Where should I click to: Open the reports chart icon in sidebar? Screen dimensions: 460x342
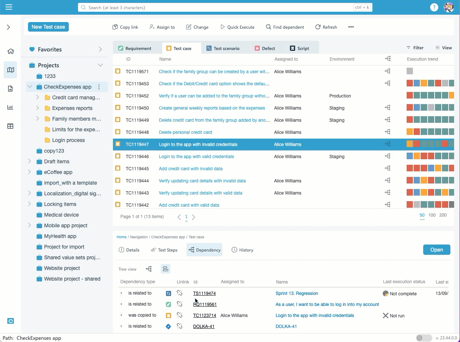click(10, 107)
